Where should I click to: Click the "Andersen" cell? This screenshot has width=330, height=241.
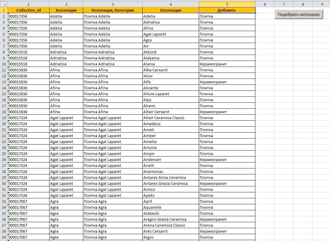[171, 159]
